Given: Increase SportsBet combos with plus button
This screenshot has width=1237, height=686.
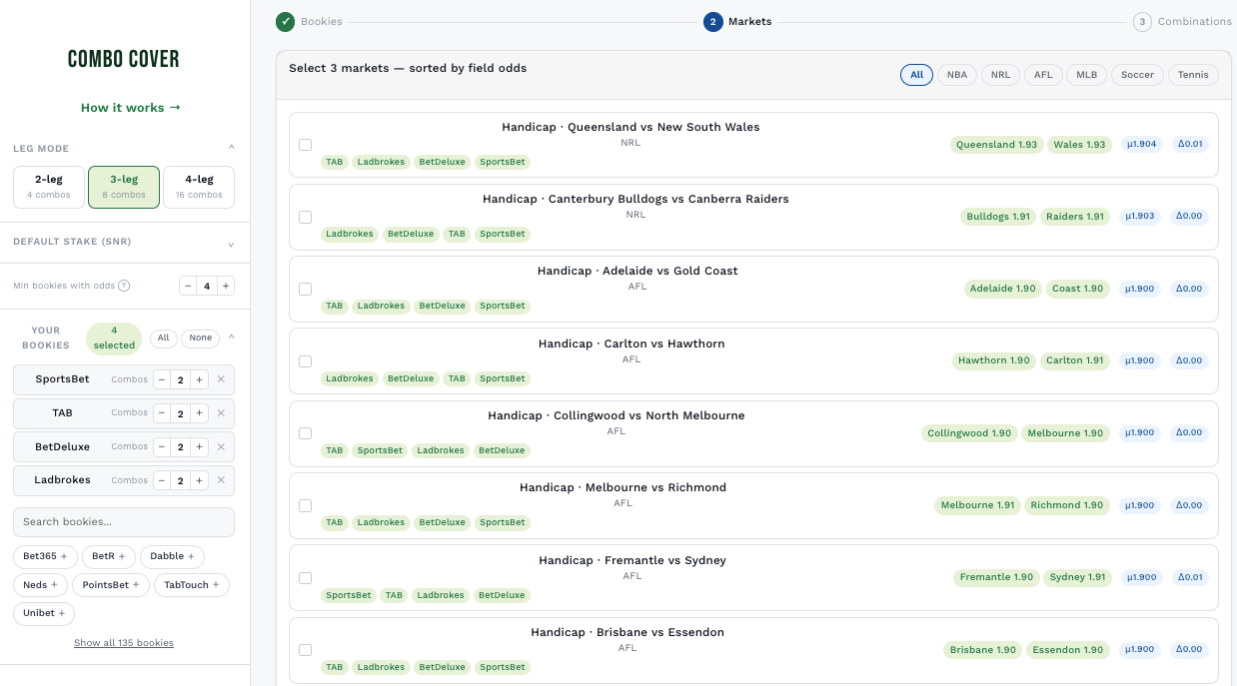Looking at the screenshot, I should coord(200,379).
